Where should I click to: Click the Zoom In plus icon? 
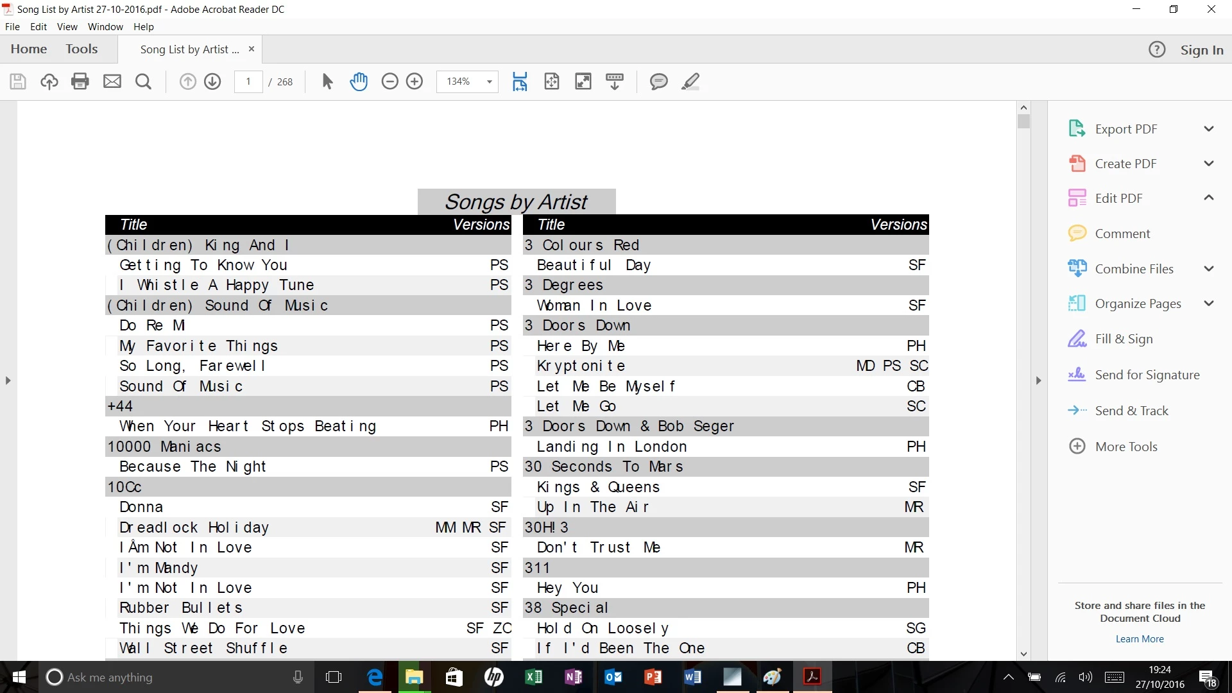click(415, 81)
